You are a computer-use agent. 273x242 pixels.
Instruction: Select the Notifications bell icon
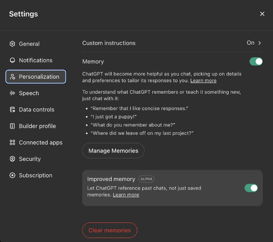[12, 60]
